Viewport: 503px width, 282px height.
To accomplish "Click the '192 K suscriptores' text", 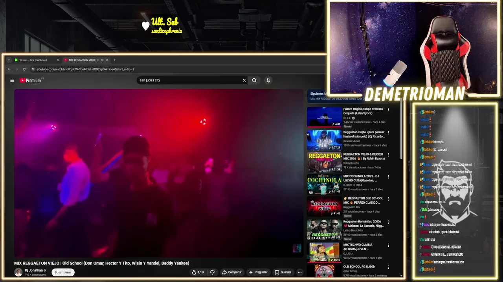I will tap(35, 275).
